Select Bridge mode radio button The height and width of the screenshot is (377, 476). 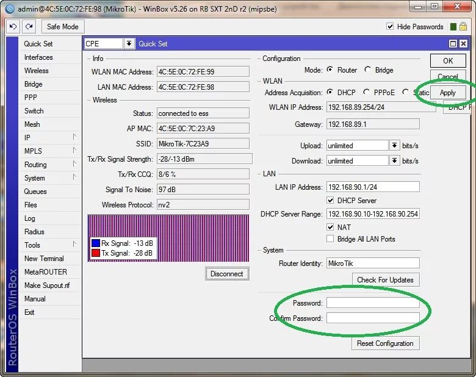point(367,70)
